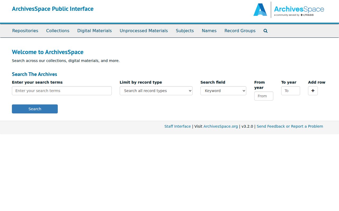Viewport: 339px width, 211px height.
Task: Click the 'Limit by record type' label
Action: pyautogui.click(x=141, y=82)
